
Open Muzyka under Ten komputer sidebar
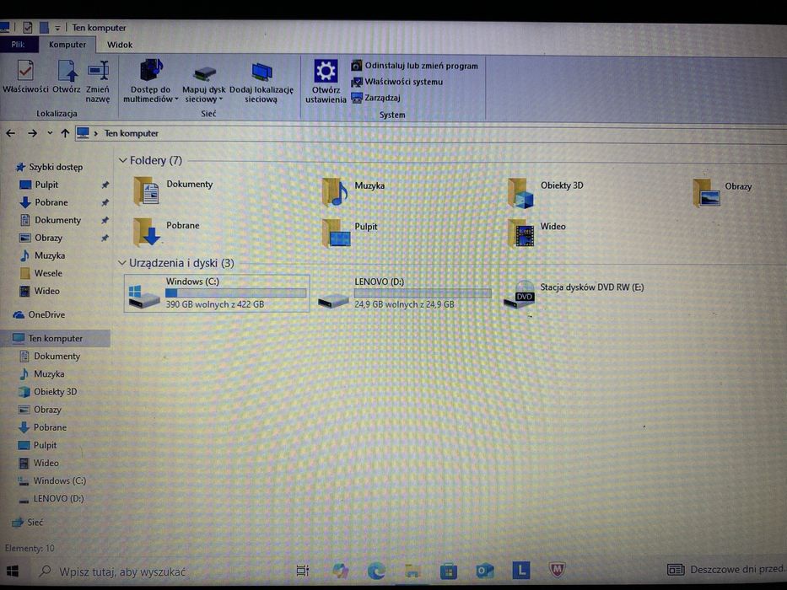point(42,374)
